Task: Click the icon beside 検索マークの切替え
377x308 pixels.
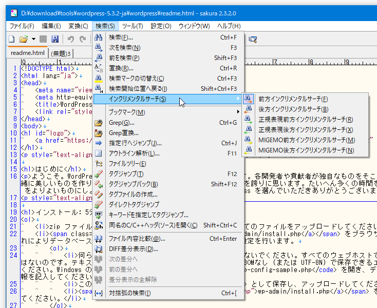Action: pos(98,79)
